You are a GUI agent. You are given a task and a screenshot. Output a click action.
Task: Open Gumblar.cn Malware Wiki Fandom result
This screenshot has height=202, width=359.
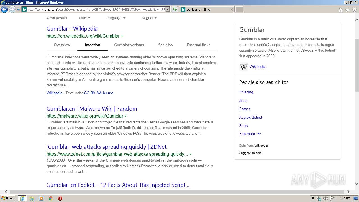pyautogui.click(x=92, y=109)
